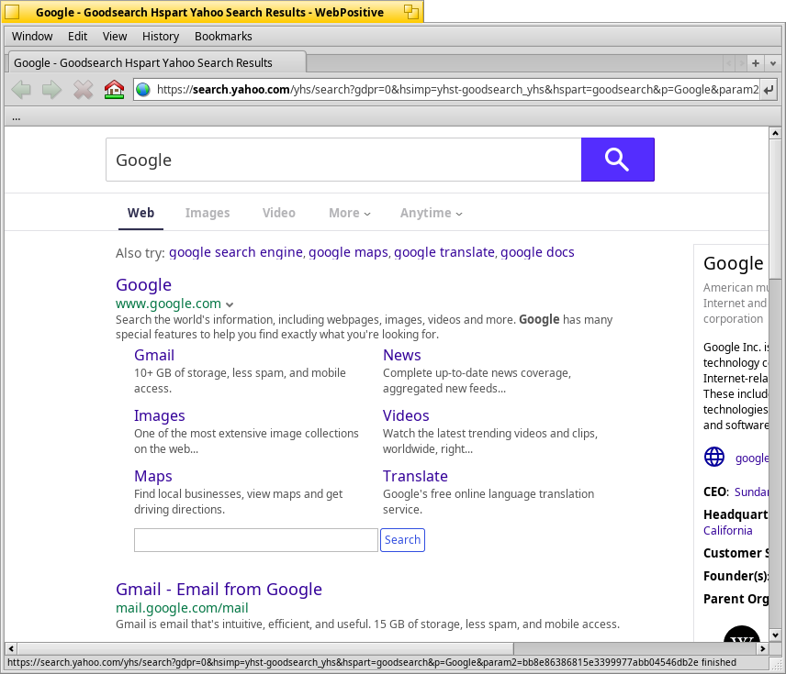Open the Images sitelink under Google result
This screenshot has height=674, width=786.
[160, 415]
